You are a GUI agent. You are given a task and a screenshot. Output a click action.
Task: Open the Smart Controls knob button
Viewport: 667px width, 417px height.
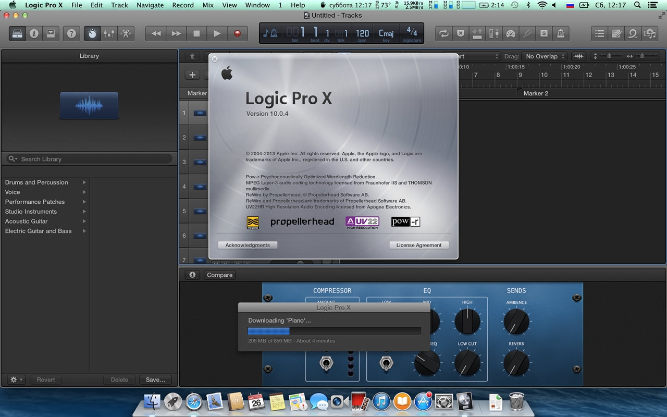tap(92, 33)
